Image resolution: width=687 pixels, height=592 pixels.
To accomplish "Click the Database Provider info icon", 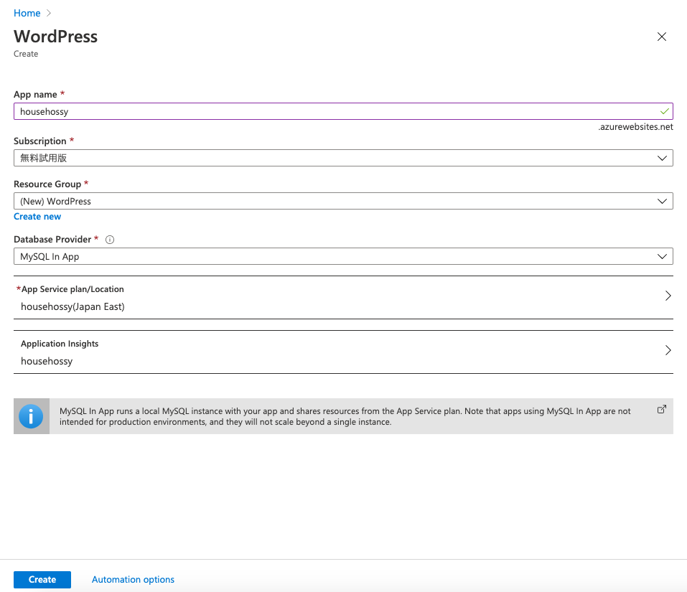I will [x=110, y=240].
